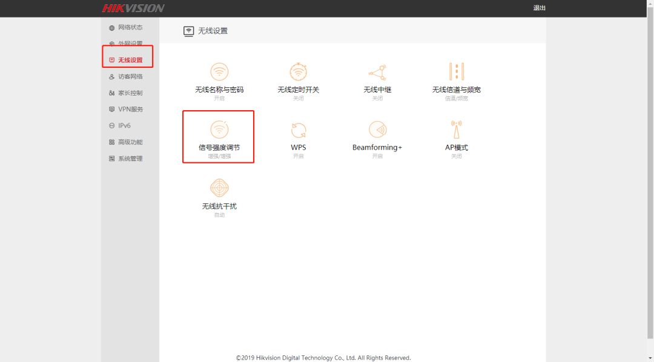654x362 pixels.
Task: Open 访客网络 menu item
Action: click(130, 77)
